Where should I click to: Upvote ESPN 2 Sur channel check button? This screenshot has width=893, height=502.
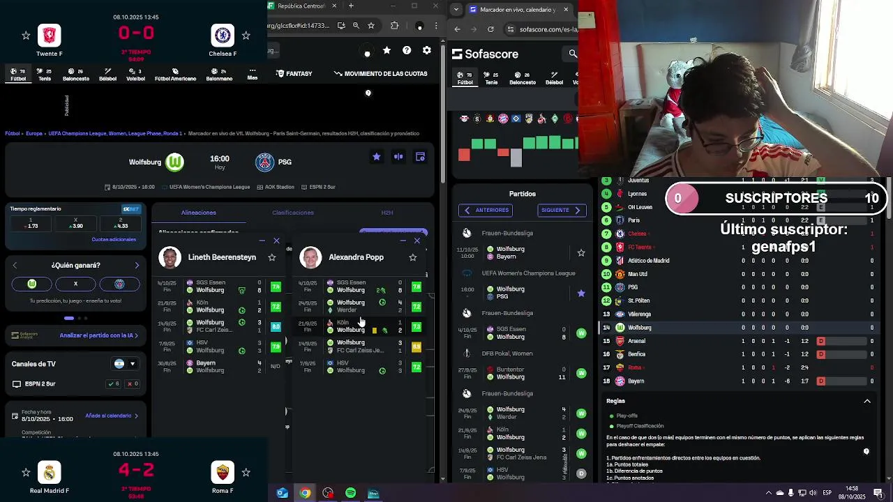(113, 383)
